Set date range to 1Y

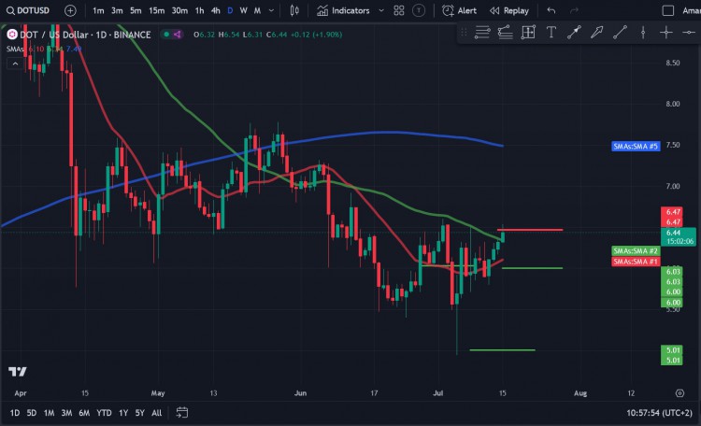[123, 413]
